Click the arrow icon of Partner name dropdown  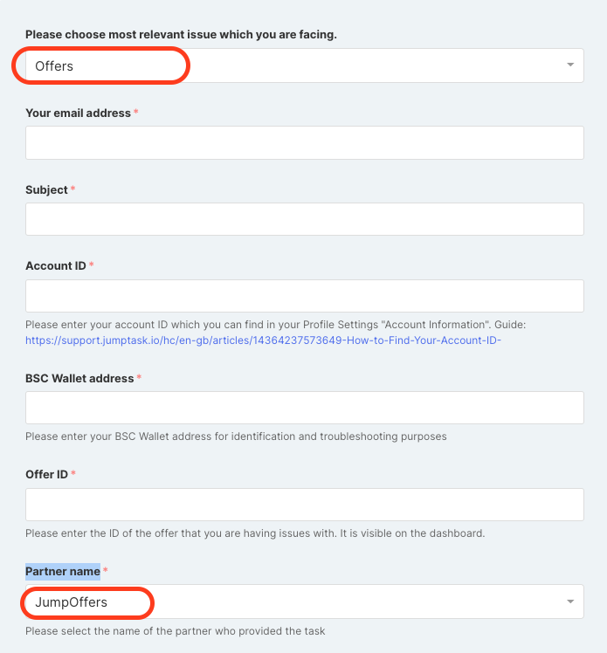(x=570, y=601)
